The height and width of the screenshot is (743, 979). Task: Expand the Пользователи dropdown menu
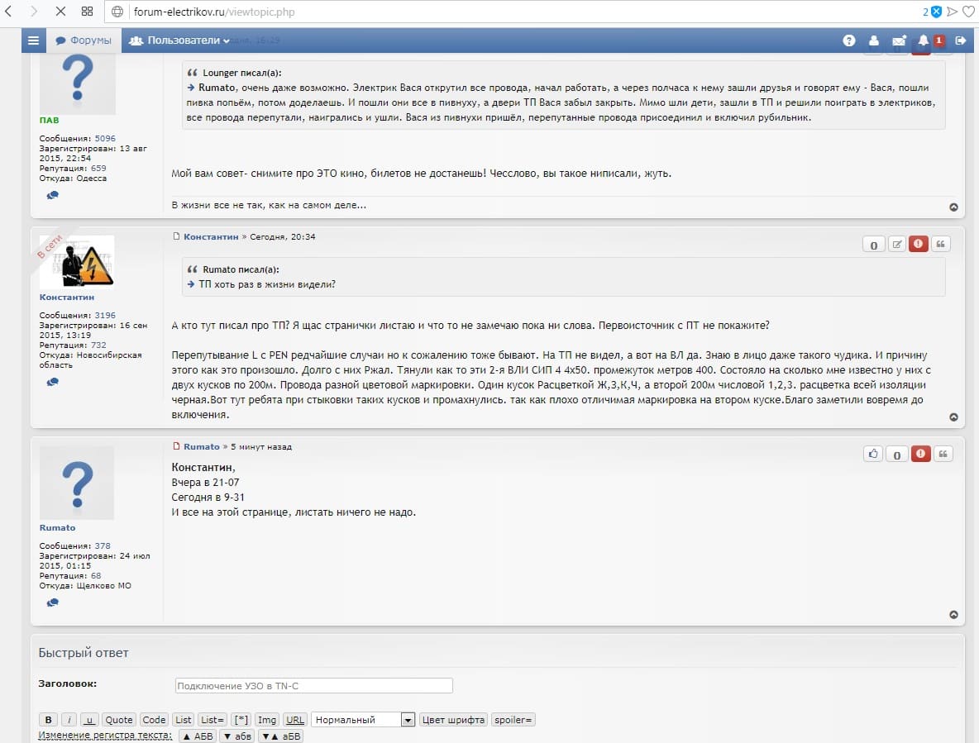(x=179, y=40)
